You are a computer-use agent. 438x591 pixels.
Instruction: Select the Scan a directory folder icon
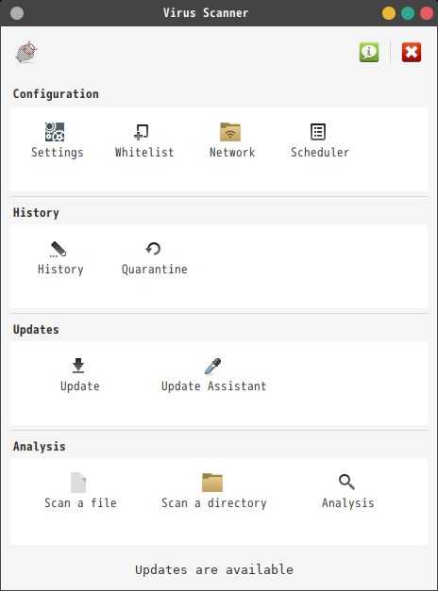click(212, 483)
